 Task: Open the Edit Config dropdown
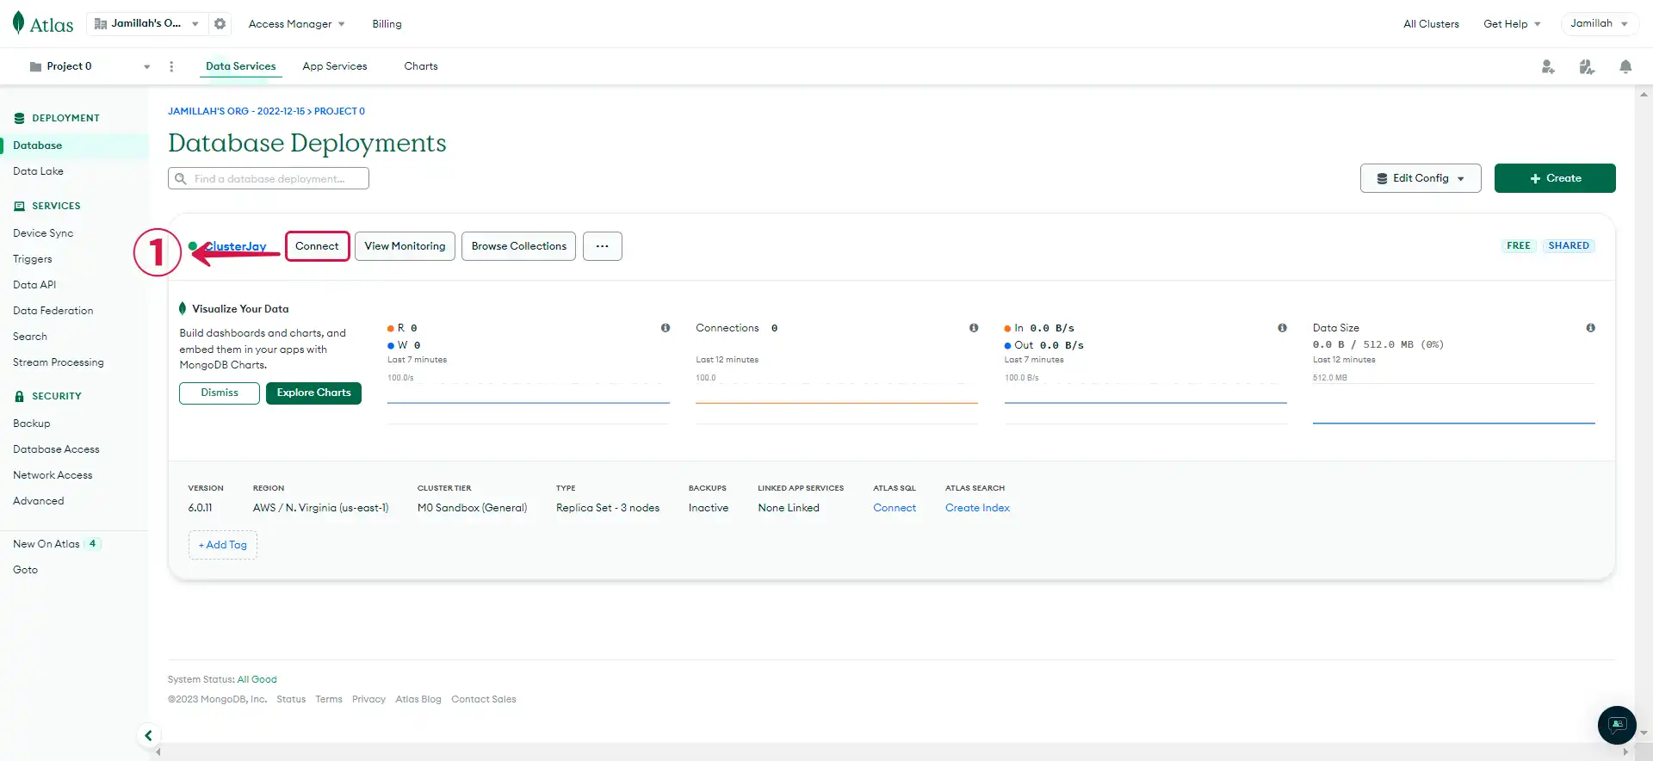[x=1421, y=178]
